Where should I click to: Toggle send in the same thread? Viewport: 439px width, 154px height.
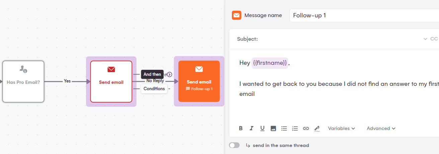coord(234,145)
